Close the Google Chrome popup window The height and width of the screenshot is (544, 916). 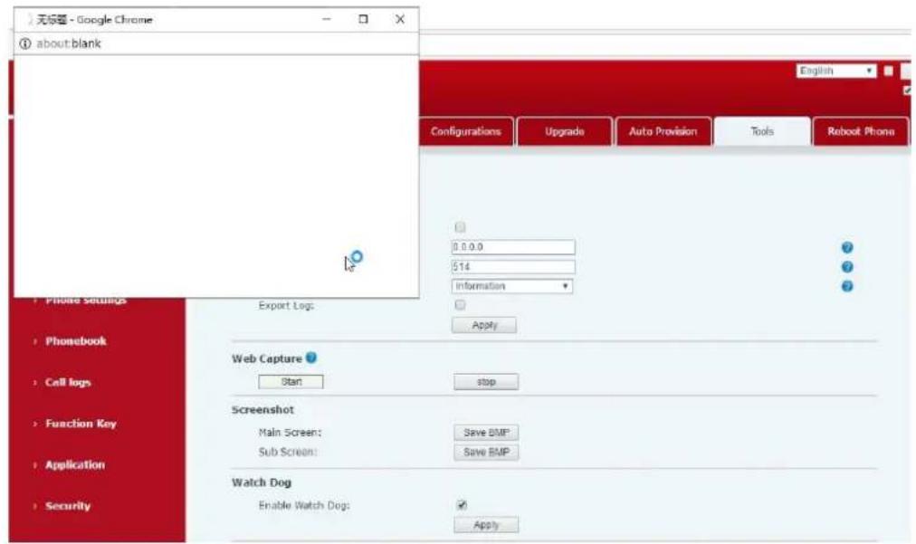pyautogui.click(x=400, y=19)
